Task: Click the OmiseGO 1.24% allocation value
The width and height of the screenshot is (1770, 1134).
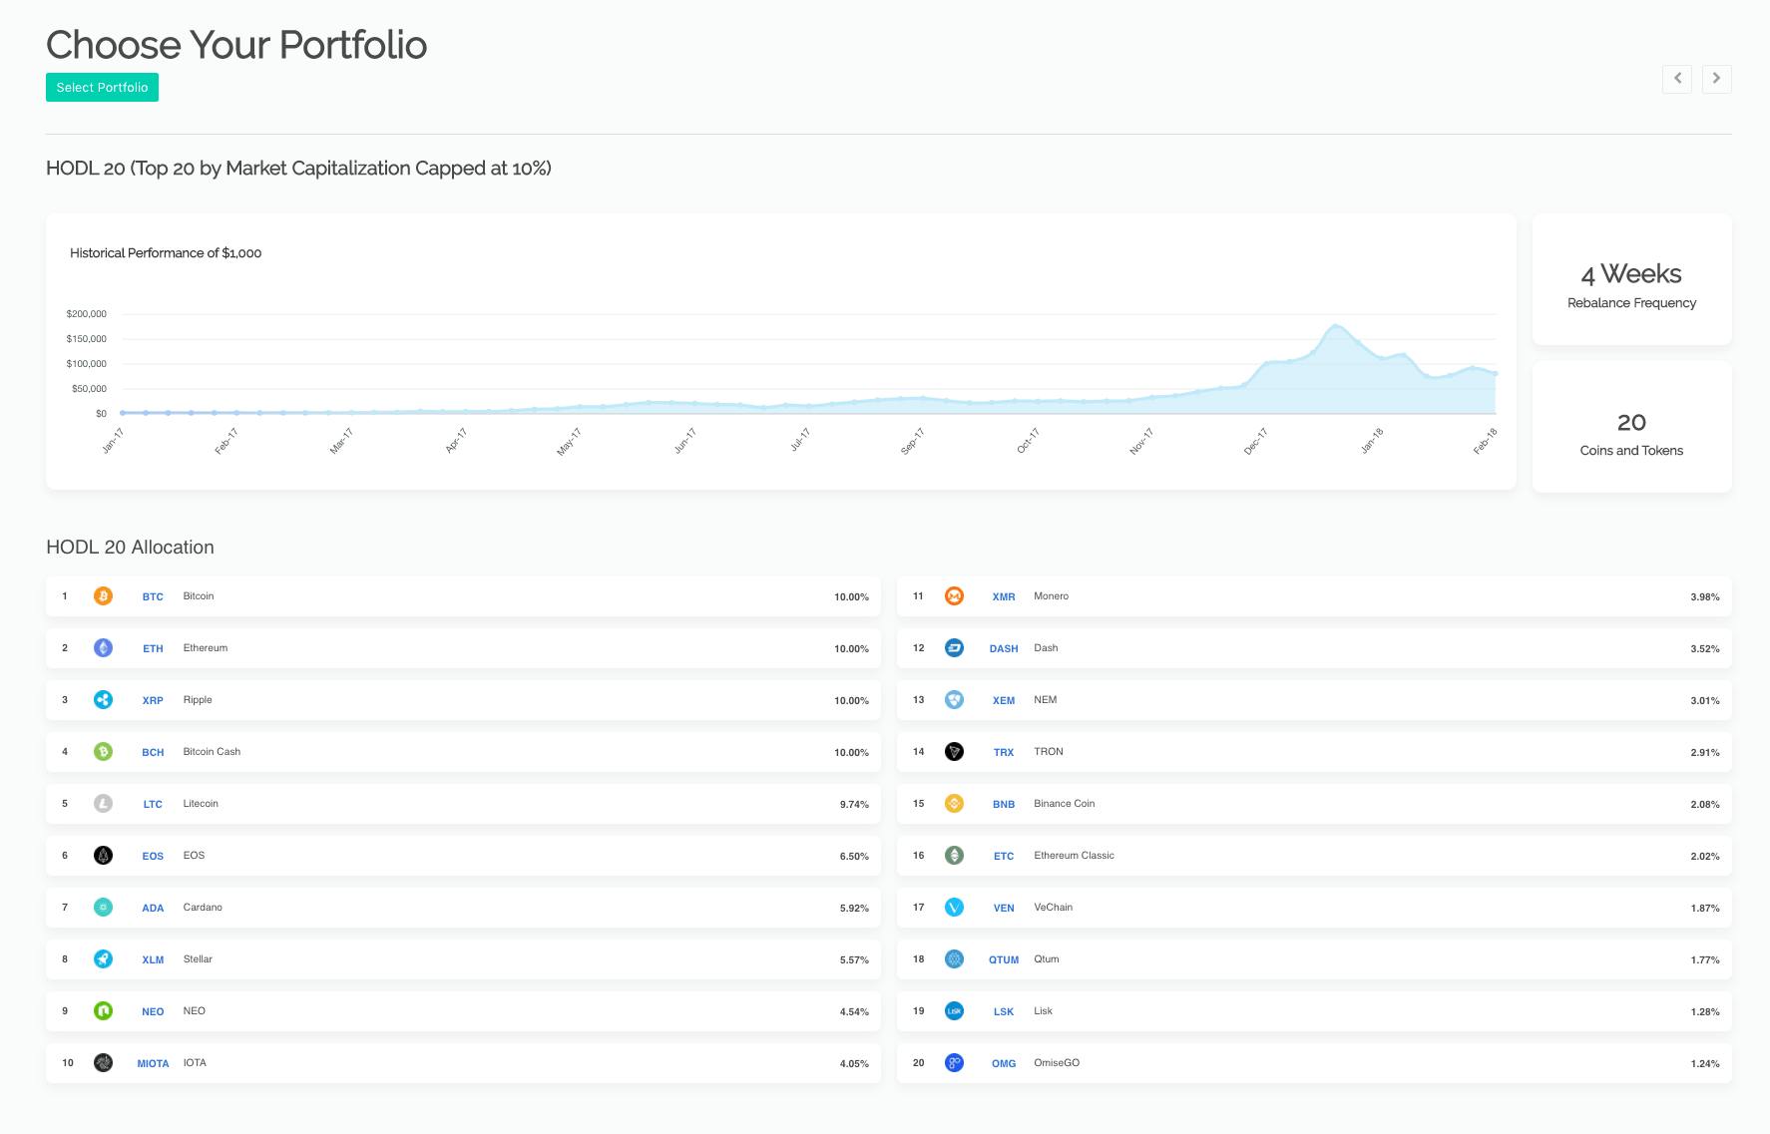Action: point(1705,1064)
